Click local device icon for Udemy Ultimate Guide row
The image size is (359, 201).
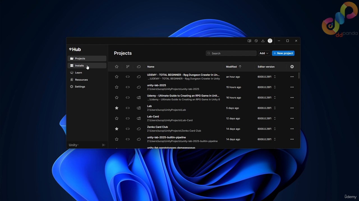(x=139, y=97)
